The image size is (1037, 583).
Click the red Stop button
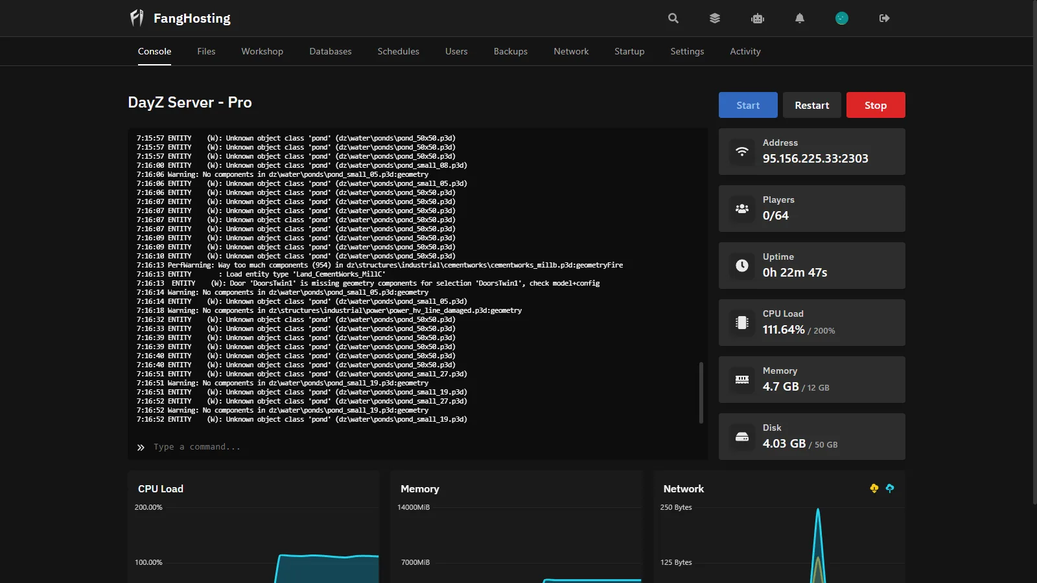[876, 105]
